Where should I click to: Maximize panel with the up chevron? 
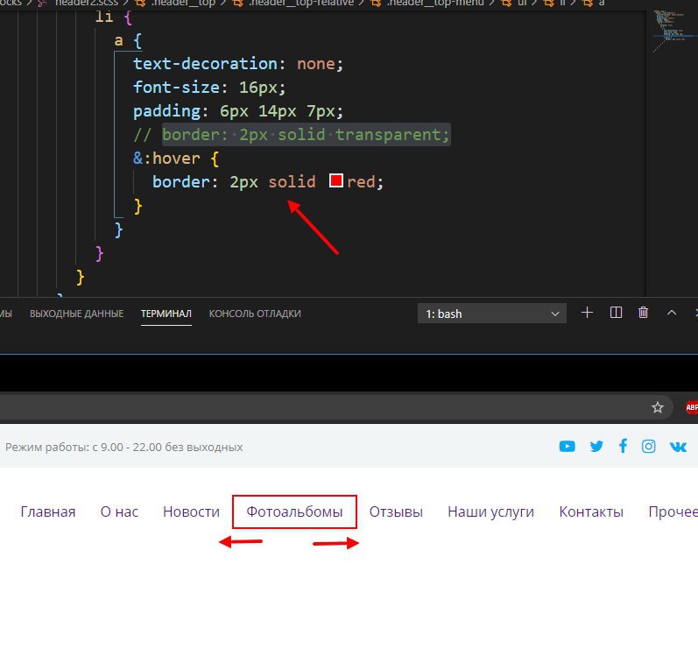click(x=672, y=313)
